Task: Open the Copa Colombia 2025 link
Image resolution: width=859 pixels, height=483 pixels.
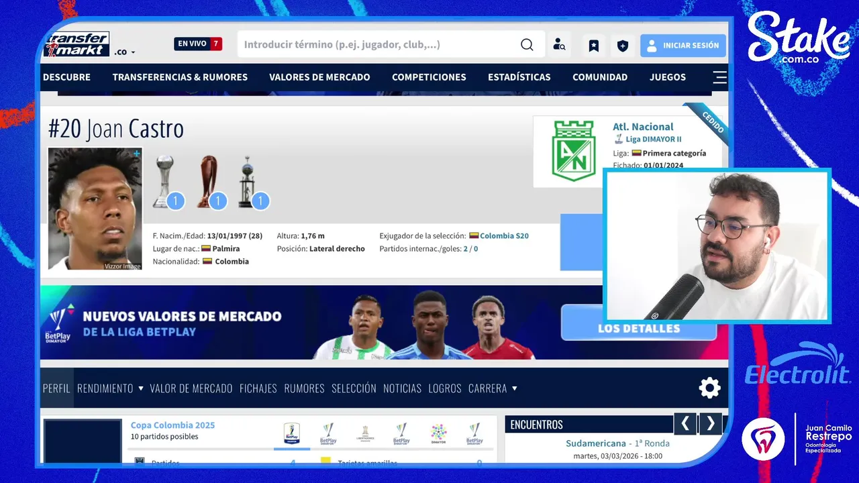Action: coord(172,425)
